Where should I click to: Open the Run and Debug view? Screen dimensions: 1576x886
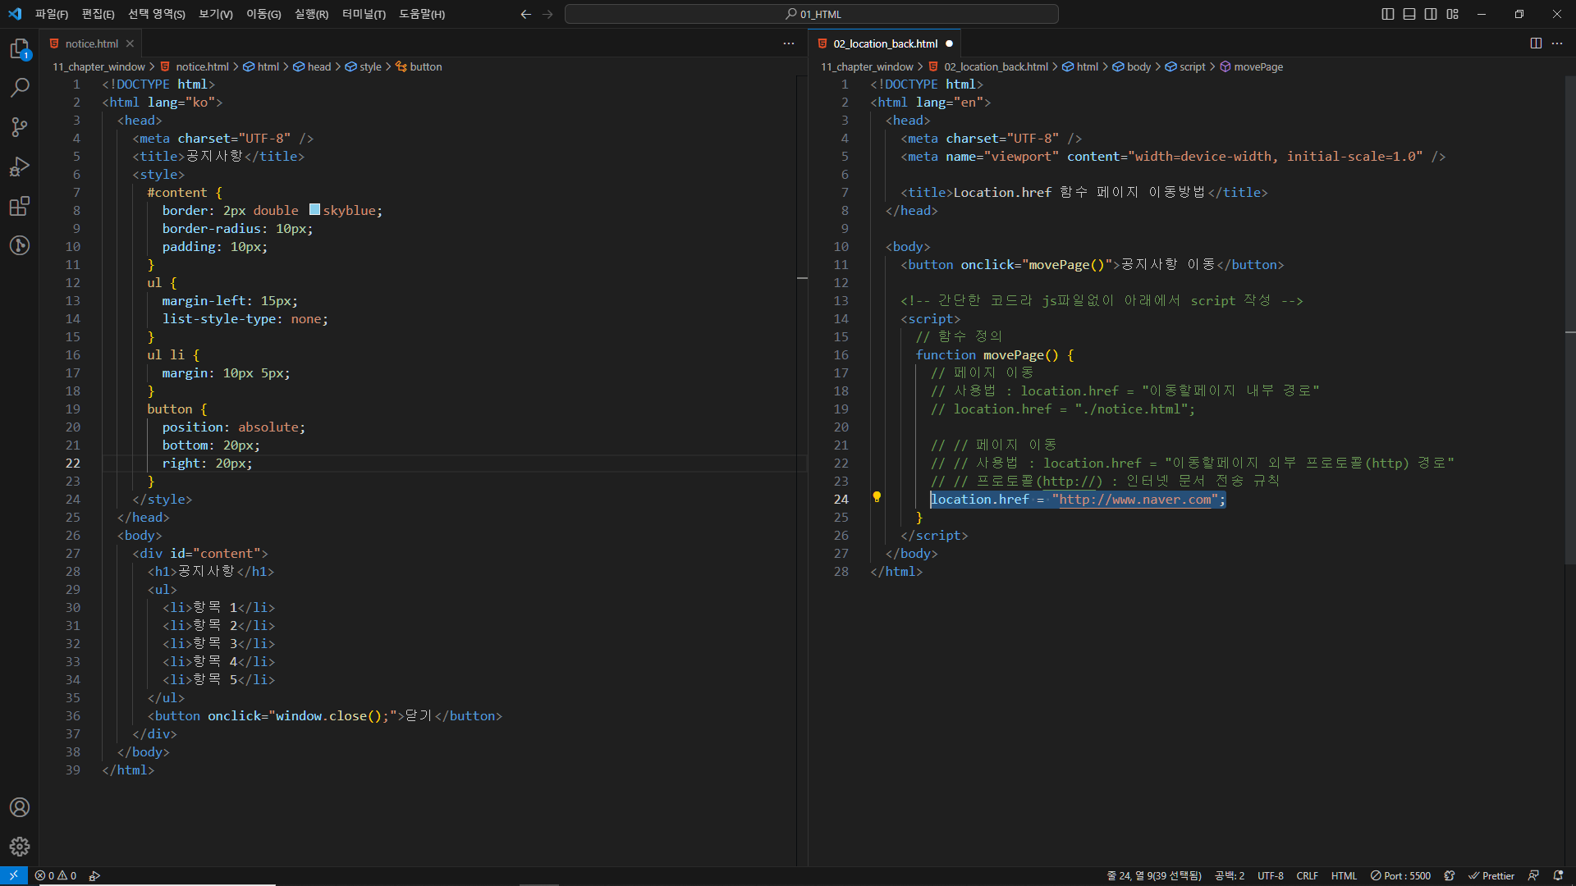pos(20,167)
